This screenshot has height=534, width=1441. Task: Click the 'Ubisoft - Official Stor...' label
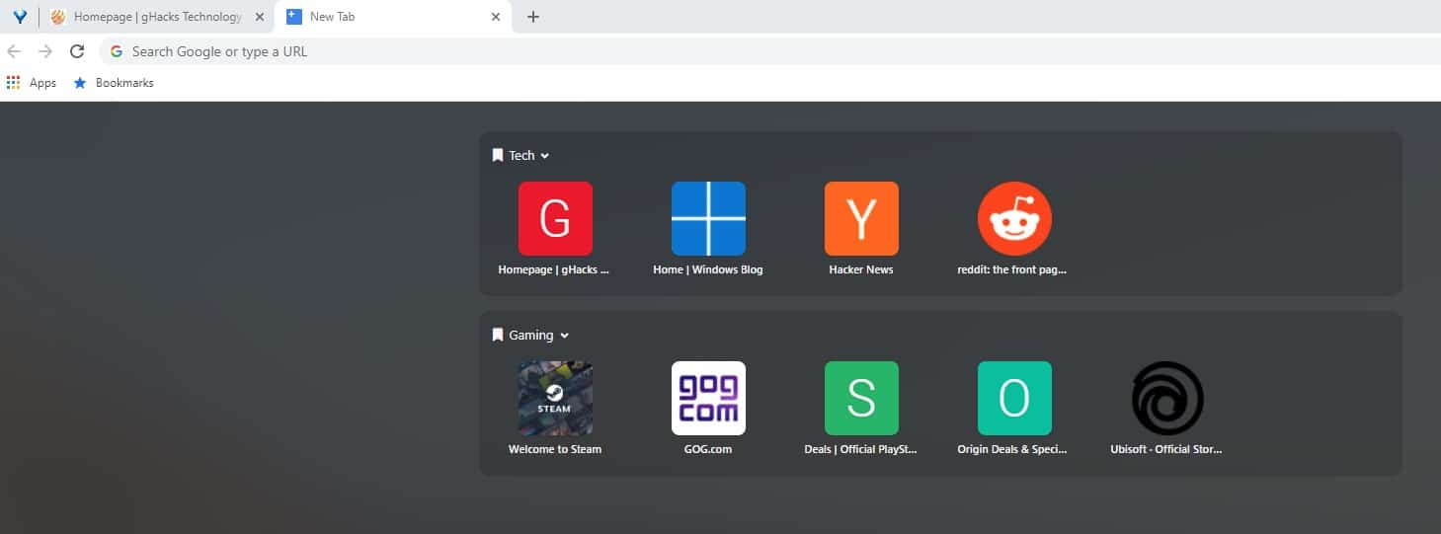click(x=1166, y=449)
